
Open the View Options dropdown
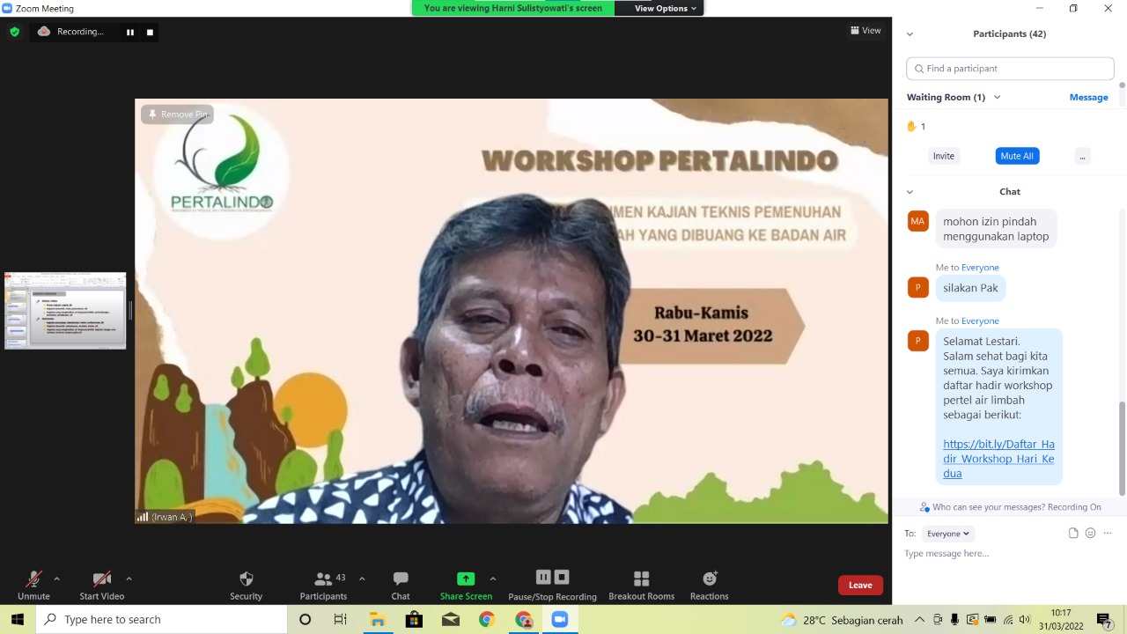pos(665,8)
